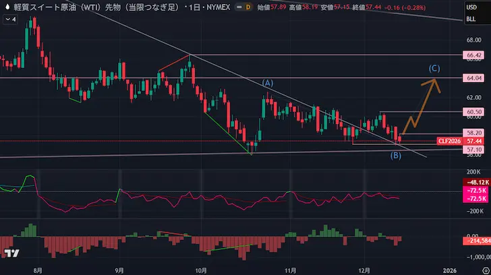
Task: Select the 57.10 support level label
Action: click(473, 149)
